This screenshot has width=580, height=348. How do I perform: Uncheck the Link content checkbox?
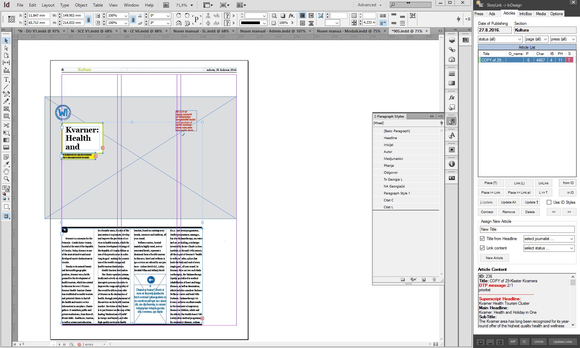(x=482, y=248)
